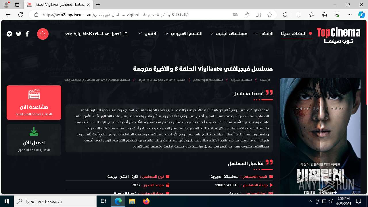Click the browser back arrow
Image resolution: width=368 pixels, height=207 pixels.
(8, 15)
